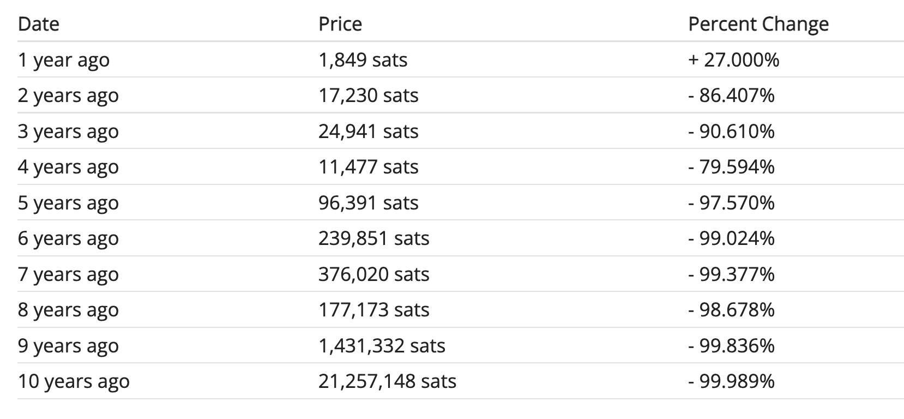Image resolution: width=904 pixels, height=419 pixels.
Task: Click the - 99.024% change value
Action: (731, 238)
